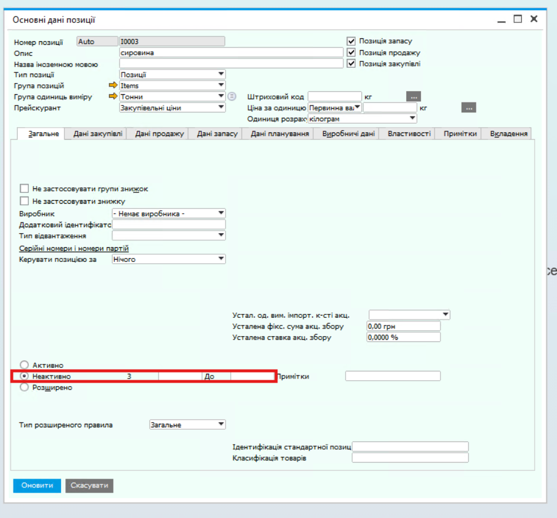557x518 pixels.
Task: Uncheck the Позиція запасу checkbox
Action: (x=352, y=41)
